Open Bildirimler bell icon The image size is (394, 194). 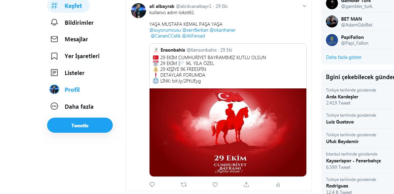pyautogui.click(x=54, y=22)
